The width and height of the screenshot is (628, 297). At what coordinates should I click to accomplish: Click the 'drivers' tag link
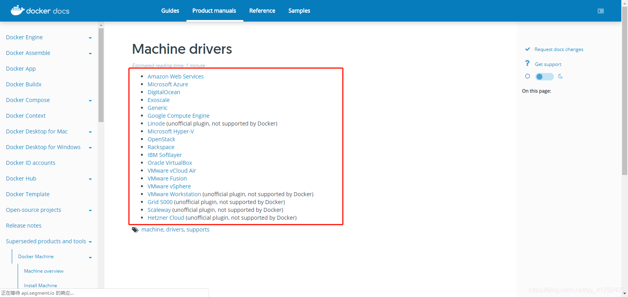(175, 230)
